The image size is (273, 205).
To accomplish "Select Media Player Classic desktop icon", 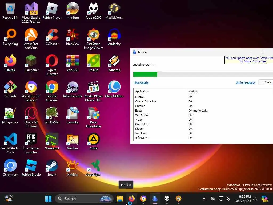I will tap(94, 91).
